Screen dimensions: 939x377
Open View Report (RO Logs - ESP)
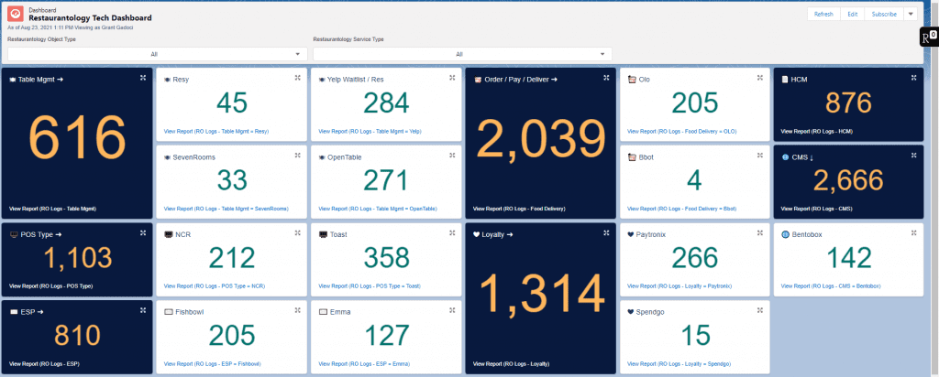pyautogui.click(x=44, y=363)
